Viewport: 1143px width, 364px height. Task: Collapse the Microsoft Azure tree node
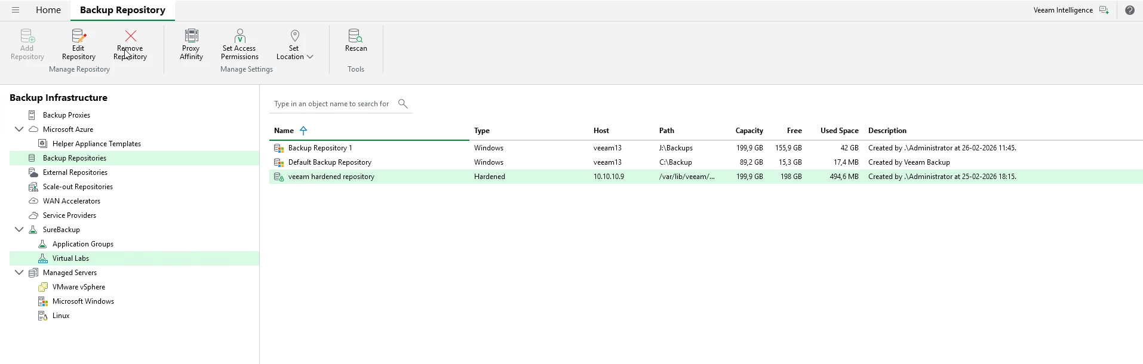tap(19, 129)
